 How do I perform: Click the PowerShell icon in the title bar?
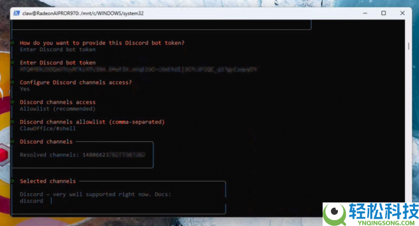17,13
